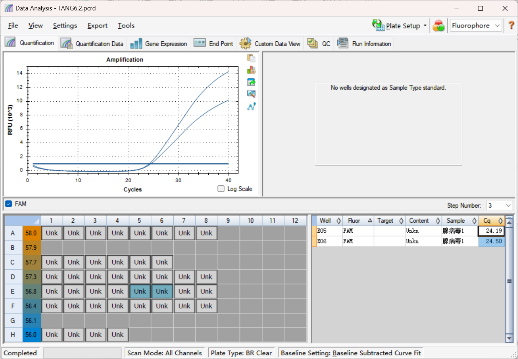The width and height of the screenshot is (518, 359).
Task: Toggle well F7 Unk selection
Action: click(184, 306)
